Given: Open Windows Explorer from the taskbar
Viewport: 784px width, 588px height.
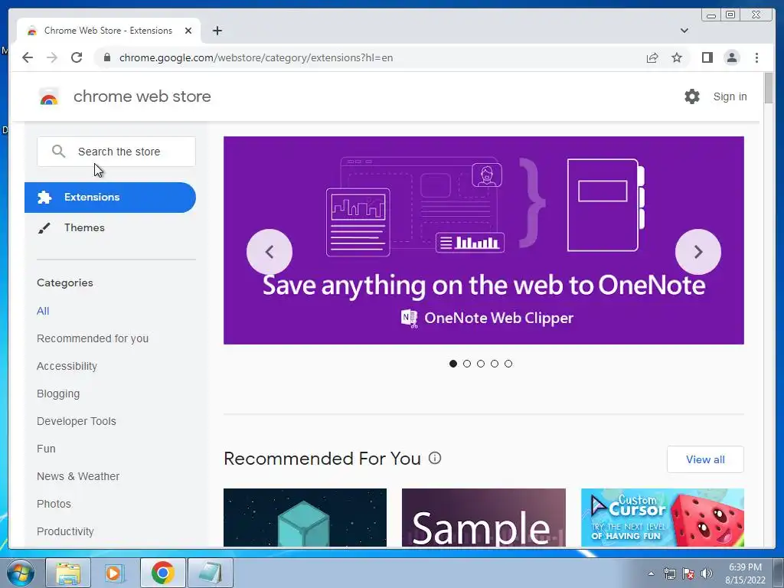Looking at the screenshot, I should click(68, 573).
